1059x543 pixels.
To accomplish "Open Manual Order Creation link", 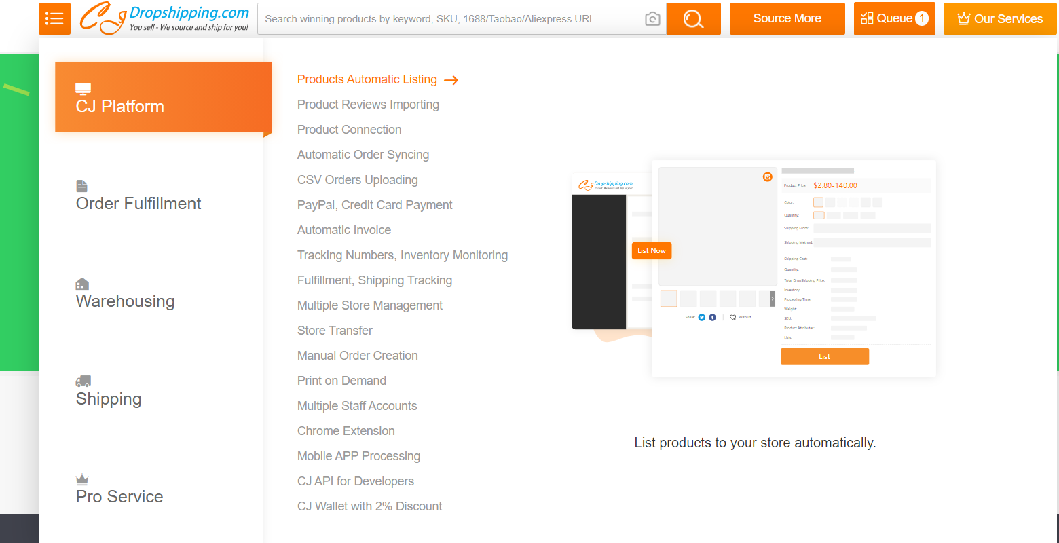I will (358, 356).
